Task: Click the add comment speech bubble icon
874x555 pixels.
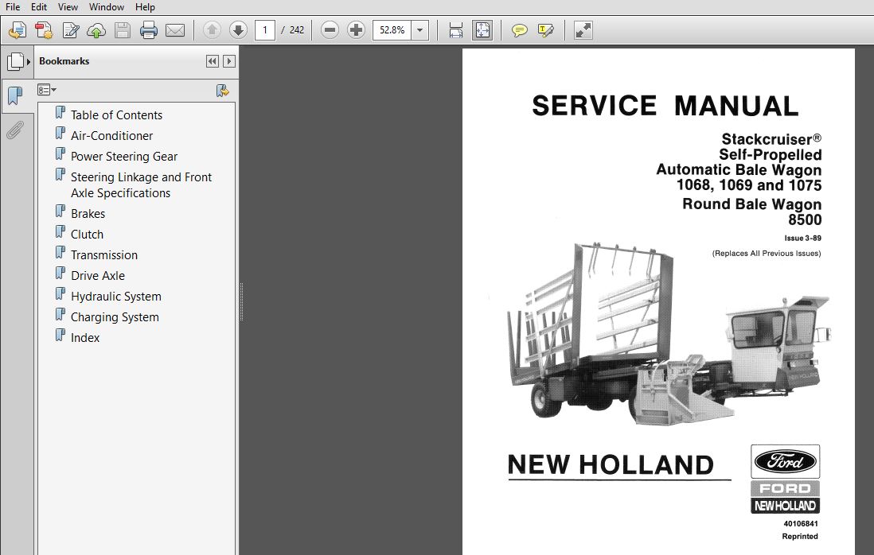Action: (x=519, y=30)
